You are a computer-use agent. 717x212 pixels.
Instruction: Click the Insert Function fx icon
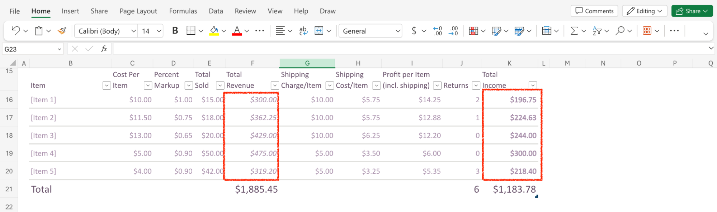(x=104, y=49)
